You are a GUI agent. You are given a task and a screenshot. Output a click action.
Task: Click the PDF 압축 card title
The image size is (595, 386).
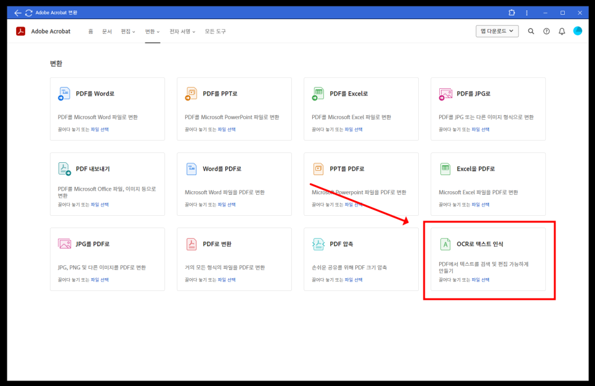click(341, 244)
